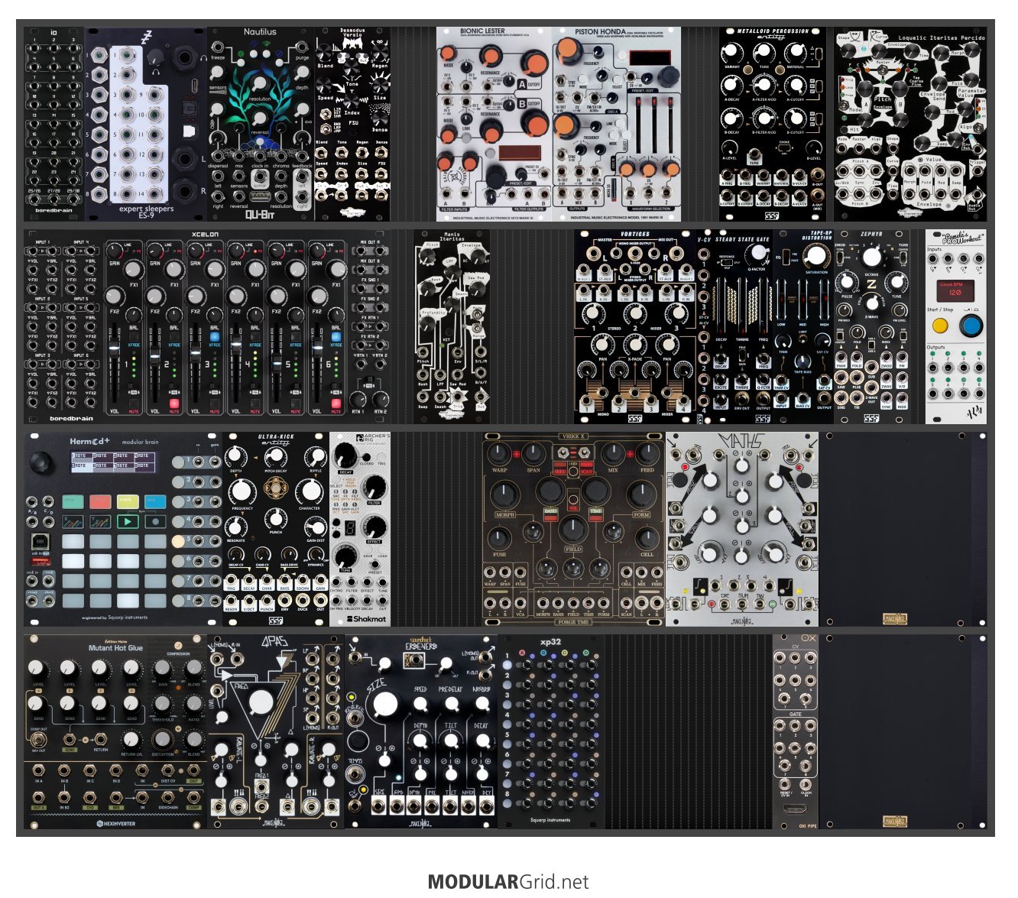
Task: Select the boredbrain io module
Action: (x=54, y=125)
